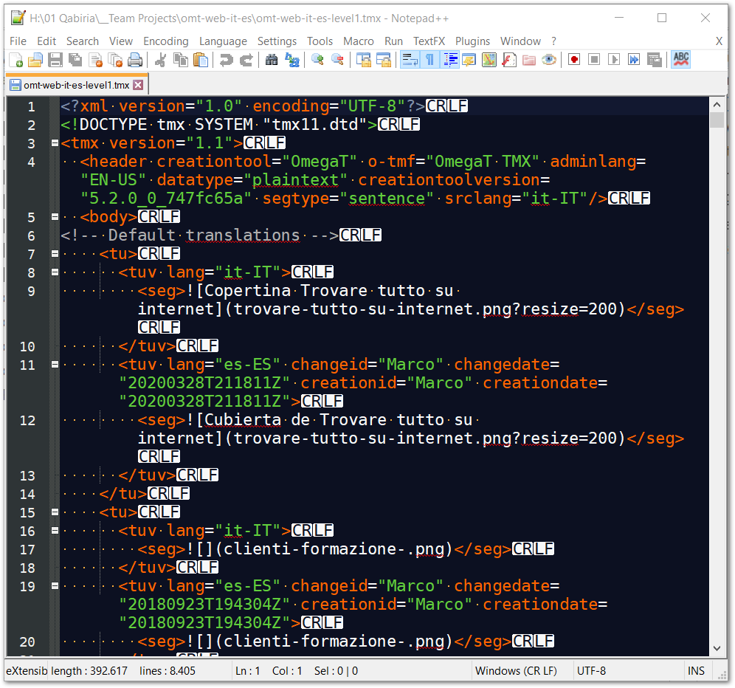Run spell check with the ABC icon
The height and width of the screenshot is (688, 735).
[679, 61]
